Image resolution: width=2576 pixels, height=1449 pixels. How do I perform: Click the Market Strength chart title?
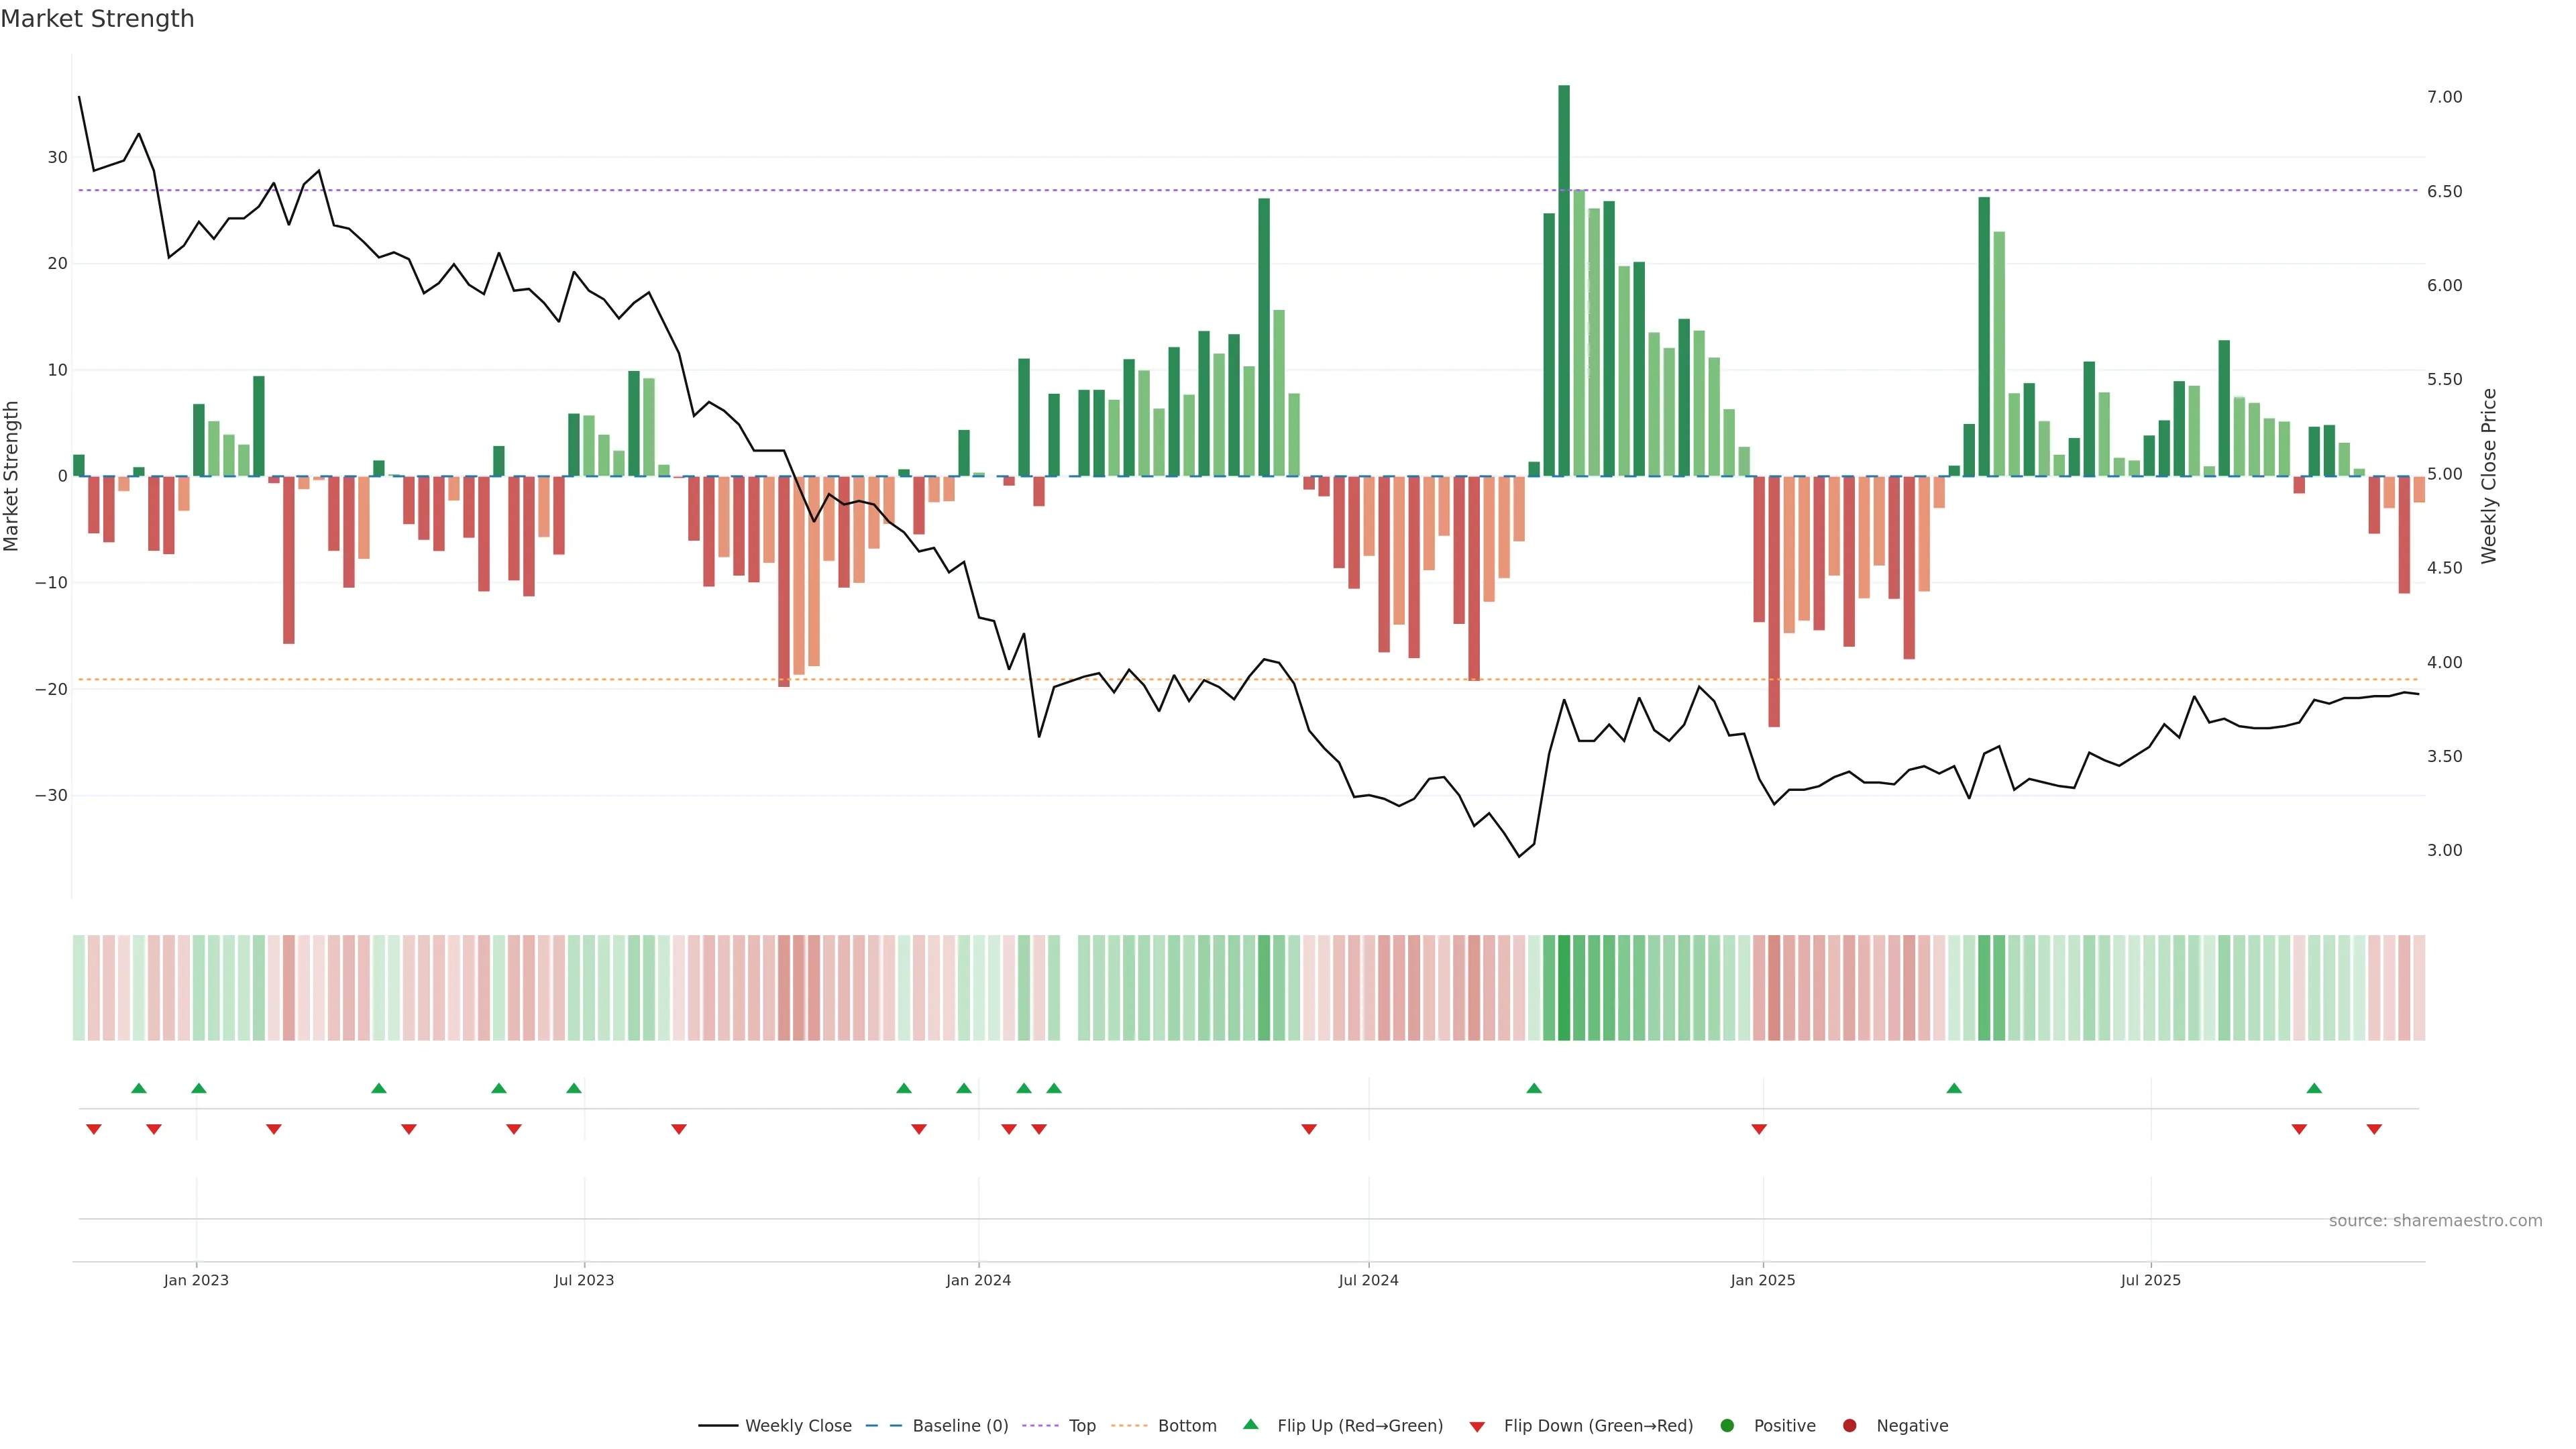pos(97,19)
